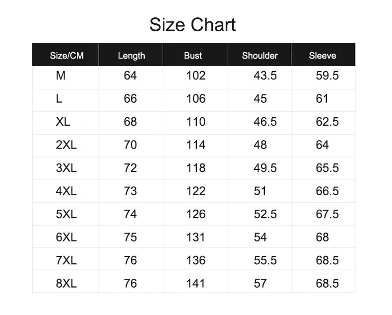Click the 8XL size row label
Image resolution: width=392 pixels, height=315 pixels.
[x=66, y=284]
